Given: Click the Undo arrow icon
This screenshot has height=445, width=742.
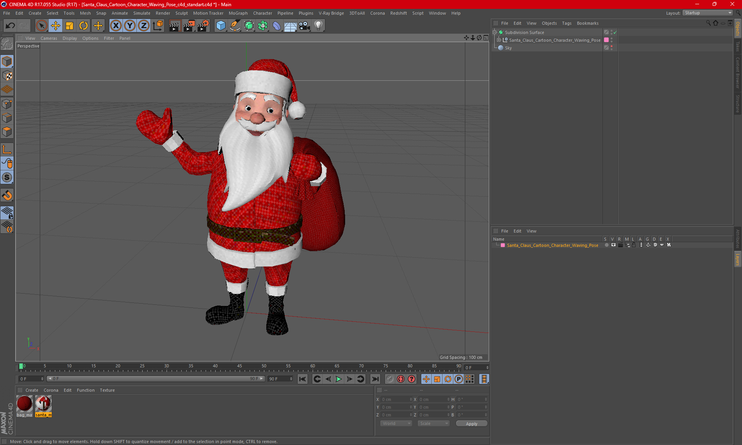Looking at the screenshot, I should click(10, 26).
